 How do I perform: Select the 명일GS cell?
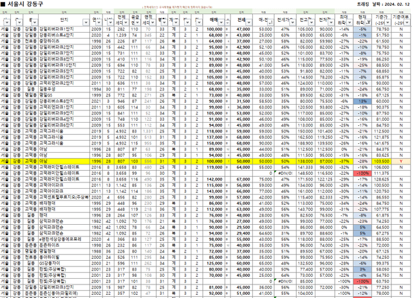point(64,95)
